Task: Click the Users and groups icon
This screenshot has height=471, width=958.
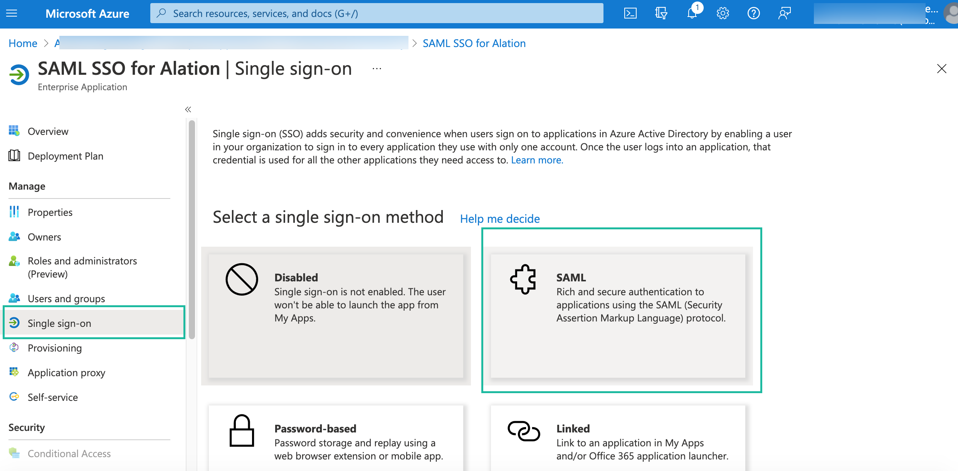Action: pos(14,298)
